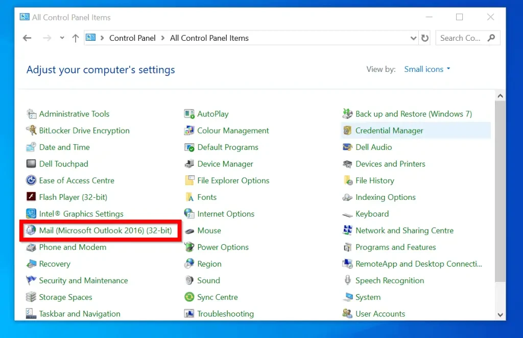Click the Back navigation arrow
Image resolution: width=523 pixels, height=338 pixels.
click(28, 38)
